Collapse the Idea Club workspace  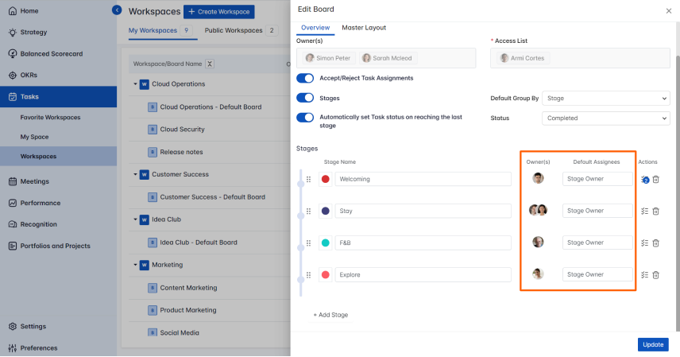135,219
